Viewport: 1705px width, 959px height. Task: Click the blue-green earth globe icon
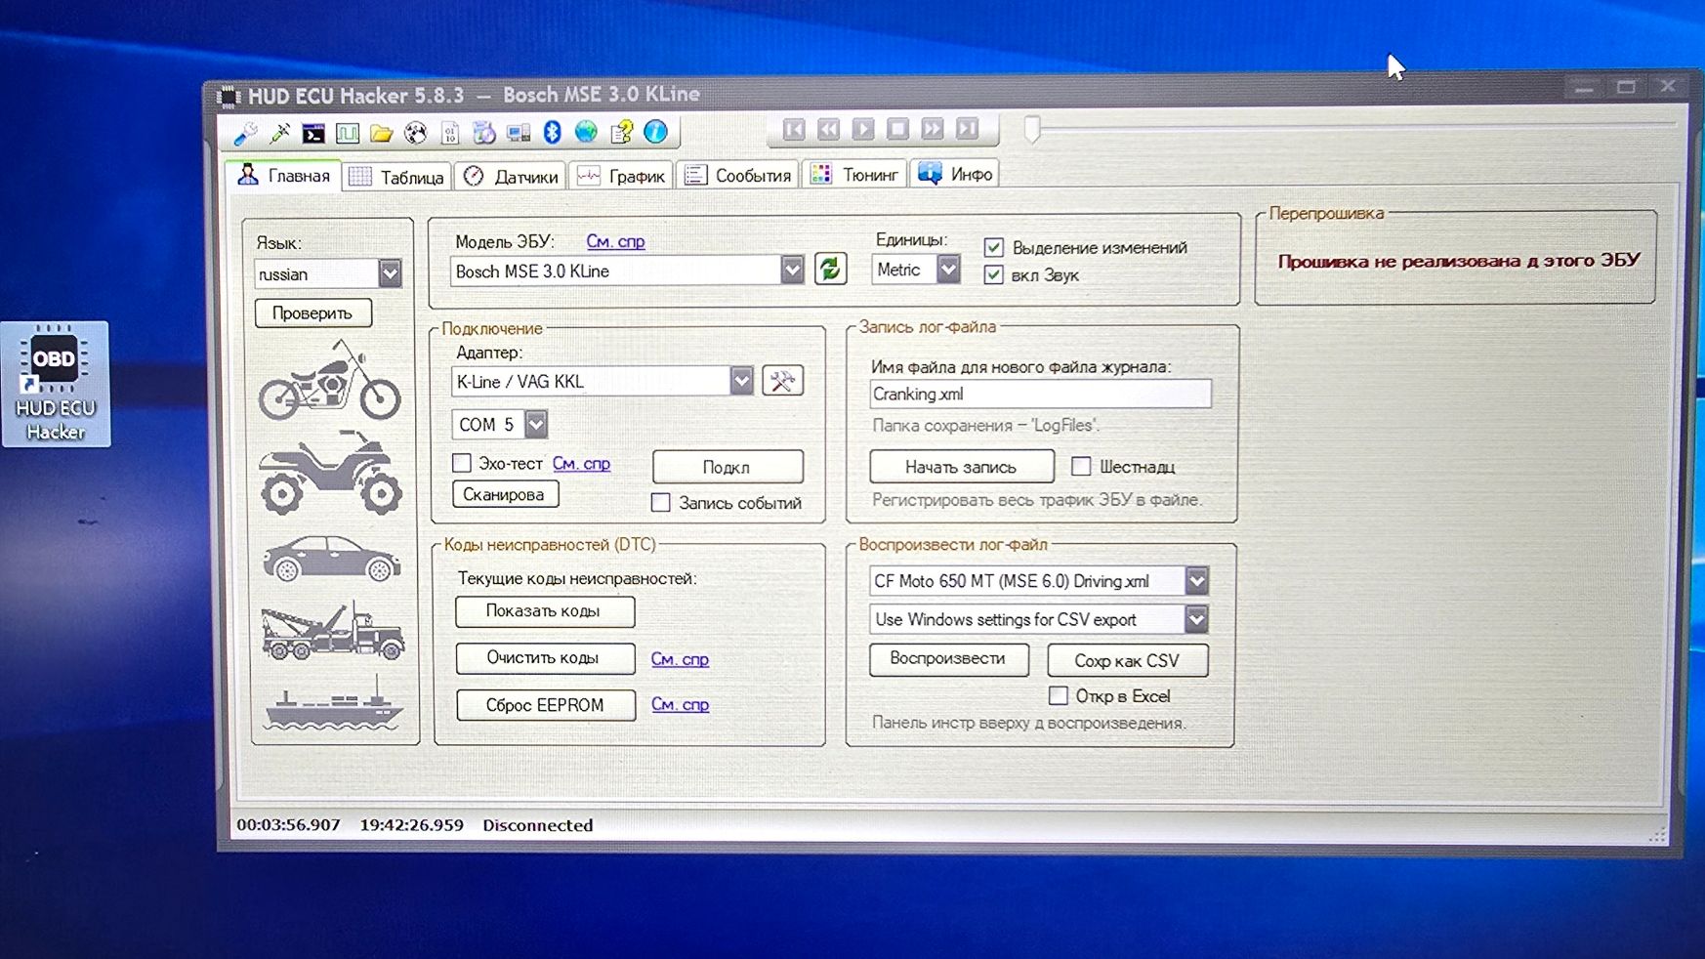(586, 132)
